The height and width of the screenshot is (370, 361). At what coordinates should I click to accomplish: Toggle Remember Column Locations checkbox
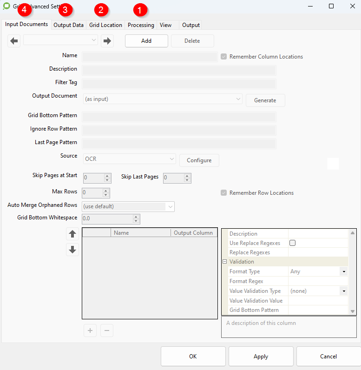[x=224, y=57]
